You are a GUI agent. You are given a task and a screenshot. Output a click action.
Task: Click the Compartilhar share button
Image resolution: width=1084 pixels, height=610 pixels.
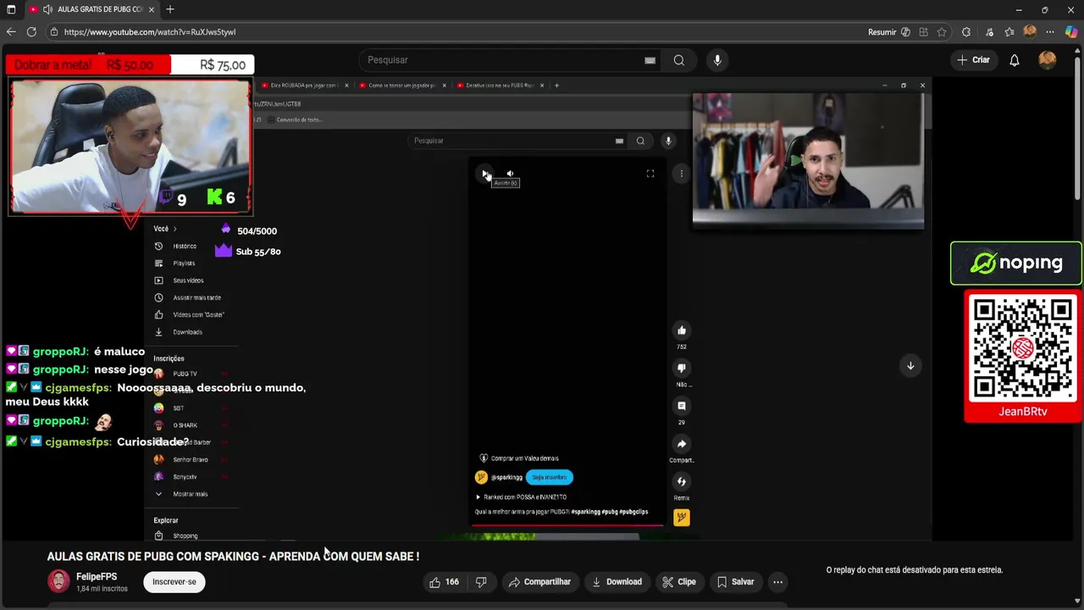click(x=539, y=582)
